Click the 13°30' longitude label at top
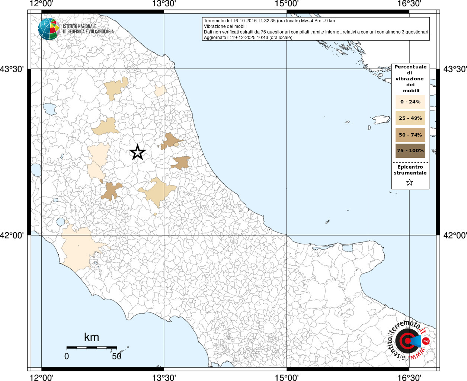Viewport: 467px width, 381px height. coord(164,4)
